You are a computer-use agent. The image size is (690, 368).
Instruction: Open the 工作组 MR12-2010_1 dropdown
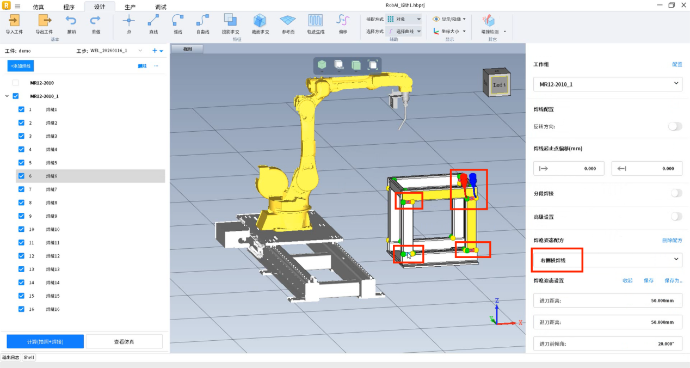coord(607,84)
